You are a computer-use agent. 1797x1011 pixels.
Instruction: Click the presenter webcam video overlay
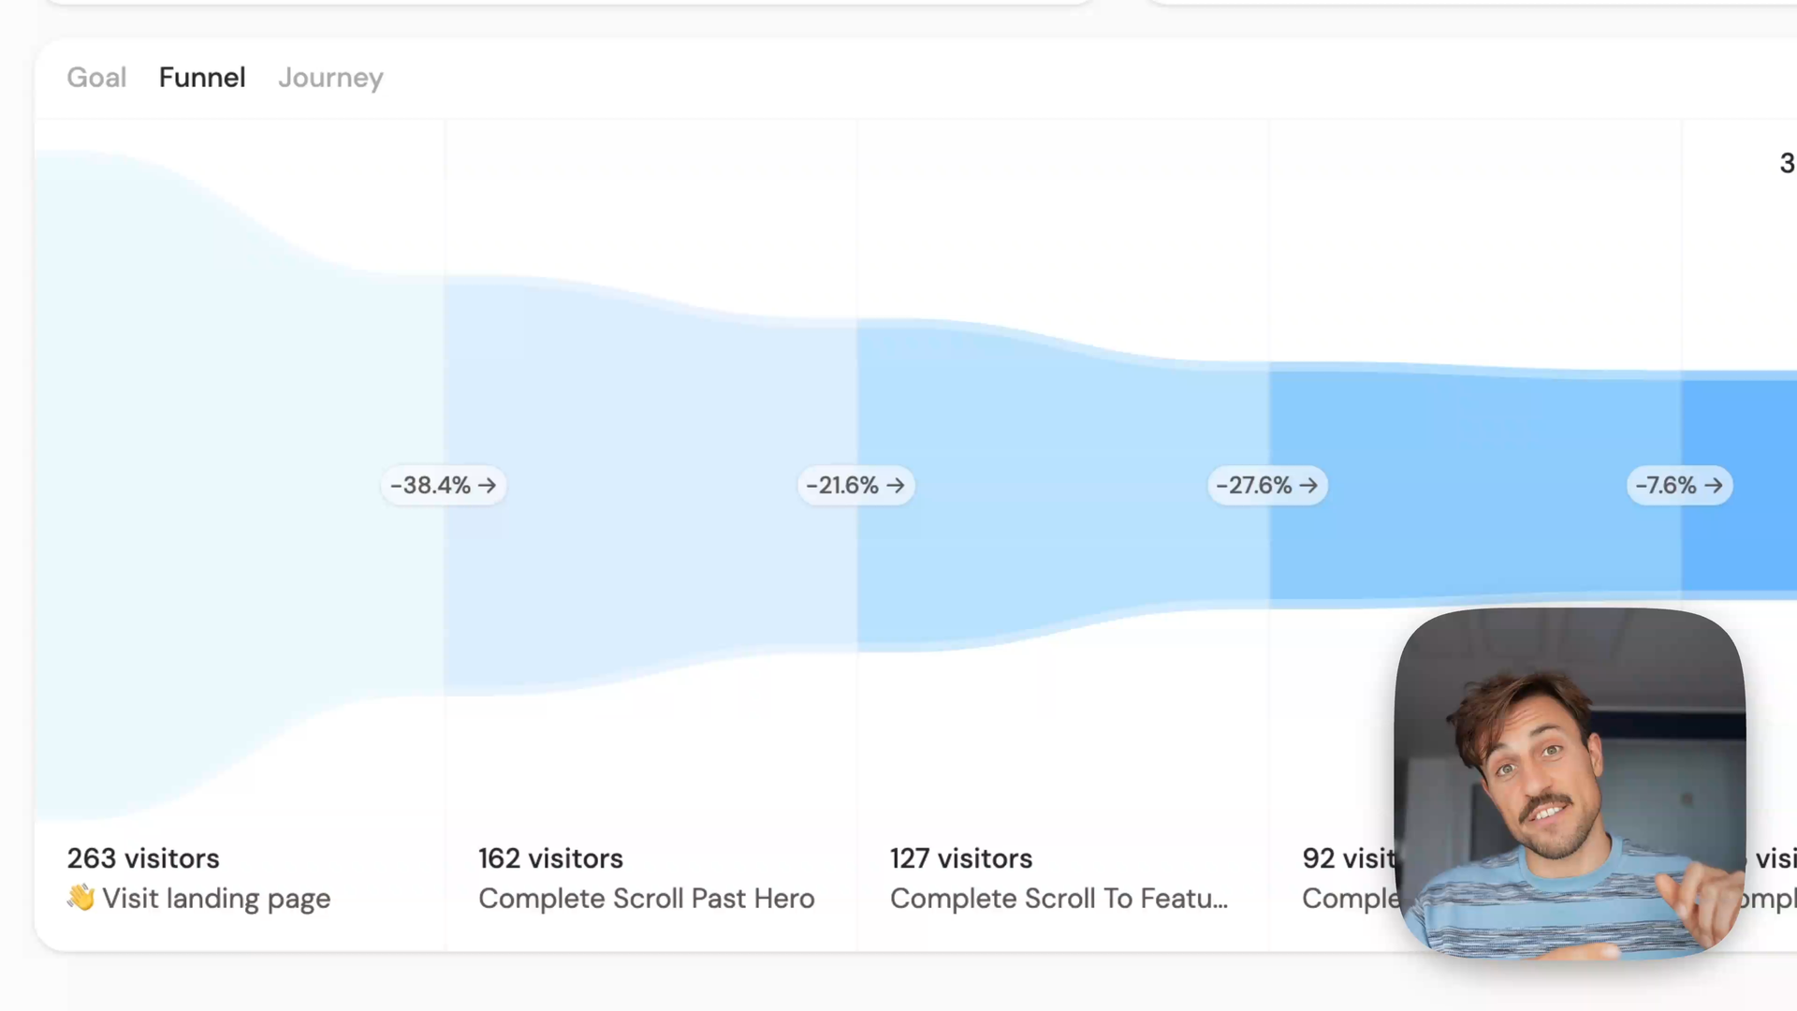tap(1570, 783)
